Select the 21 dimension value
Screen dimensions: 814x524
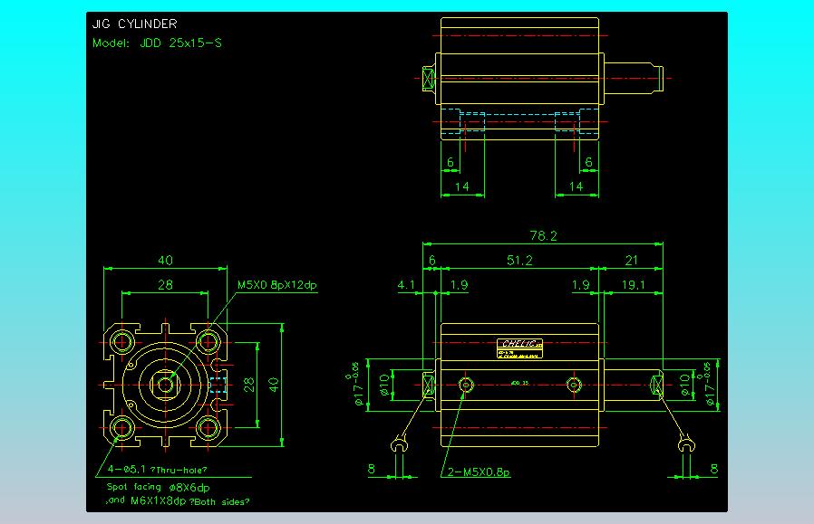pos(631,260)
